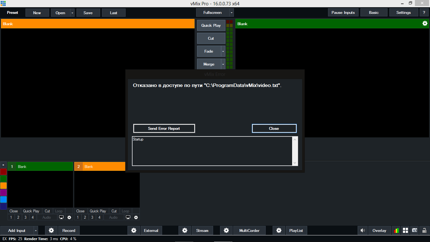
Task: Toggle overlay 4 on input 1
Action: pyautogui.click(x=32, y=217)
